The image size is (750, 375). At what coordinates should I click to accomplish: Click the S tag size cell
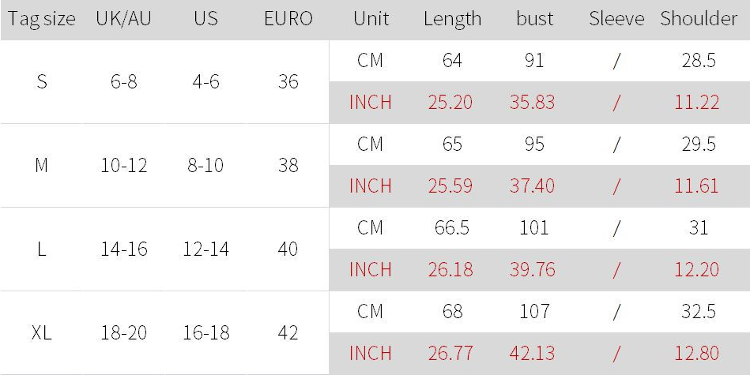point(41,81)
